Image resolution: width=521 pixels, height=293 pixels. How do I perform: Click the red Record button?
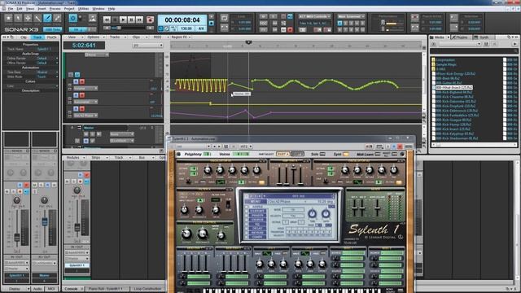coord(150,20)
